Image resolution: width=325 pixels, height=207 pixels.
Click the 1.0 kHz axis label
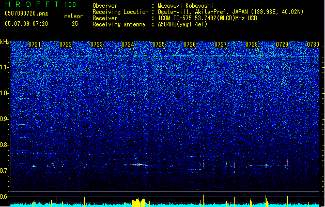click(5, 93)
